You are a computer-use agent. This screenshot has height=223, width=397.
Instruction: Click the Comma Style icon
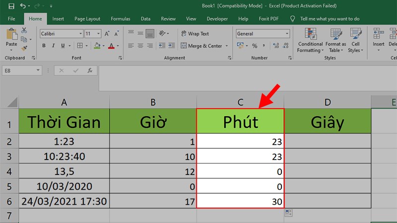[x=264, y=46]
